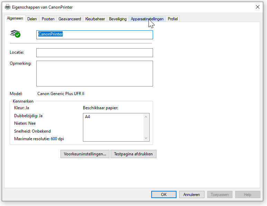Select the Kleurbeheer tab
The height and width of the screenshot is (206, 267).
[x=95, y=19]
